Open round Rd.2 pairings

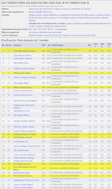pos(35,29)
